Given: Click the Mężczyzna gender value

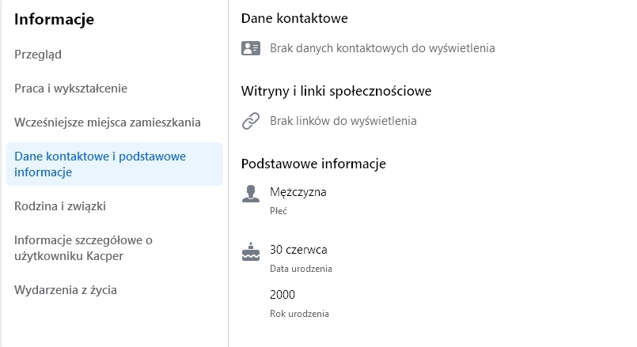Looking at the screenshot, I should (298, 191).
